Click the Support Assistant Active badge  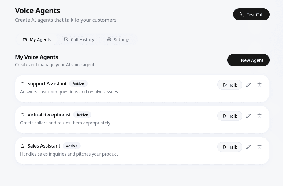[x=78, y=84]
